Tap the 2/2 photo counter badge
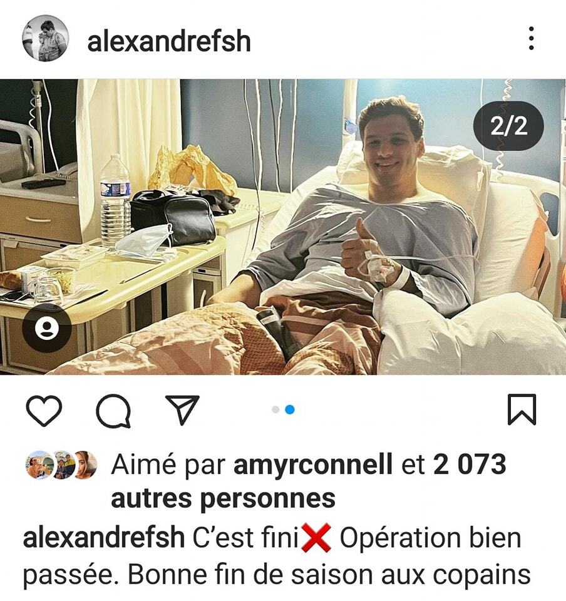566x601 pixels. point(508,125)
